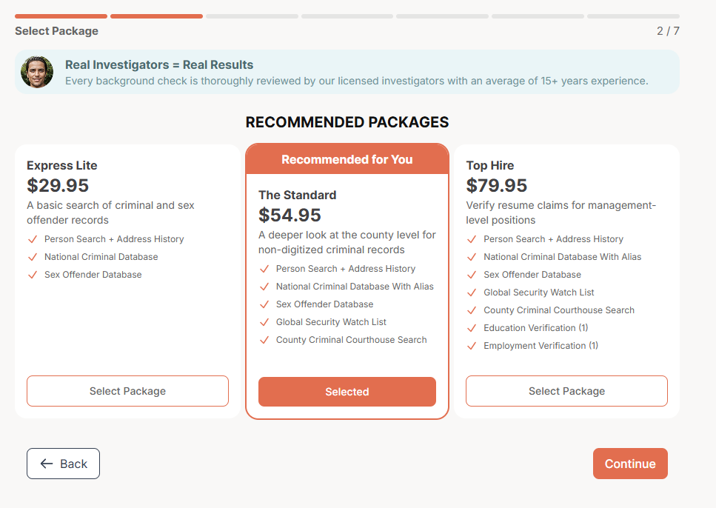Select the Express Lite package
The width and height of the screenshot is (716, 508).
[127, 391]
